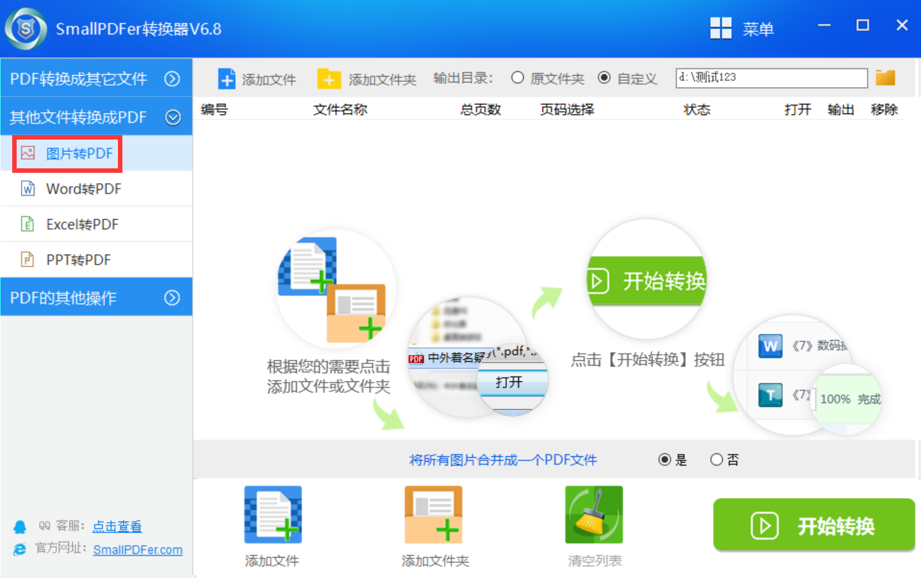This screenshot has width=921, height=578.
Task: Minimize the SmallPDFer window
Action: coord(824,26)
